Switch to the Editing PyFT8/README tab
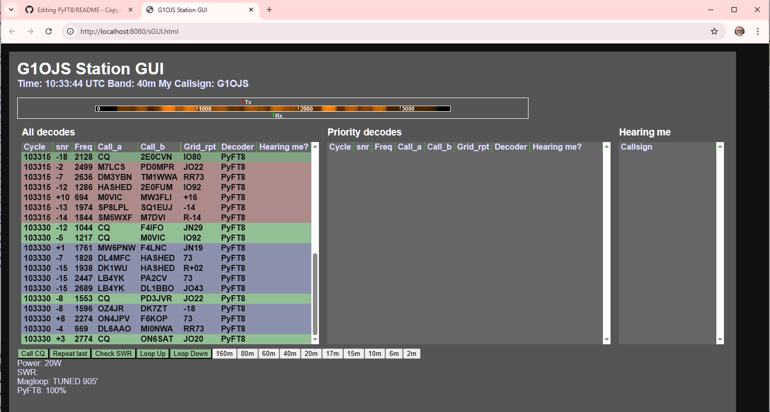Screen dimensions: 770x412 (78, 9)
